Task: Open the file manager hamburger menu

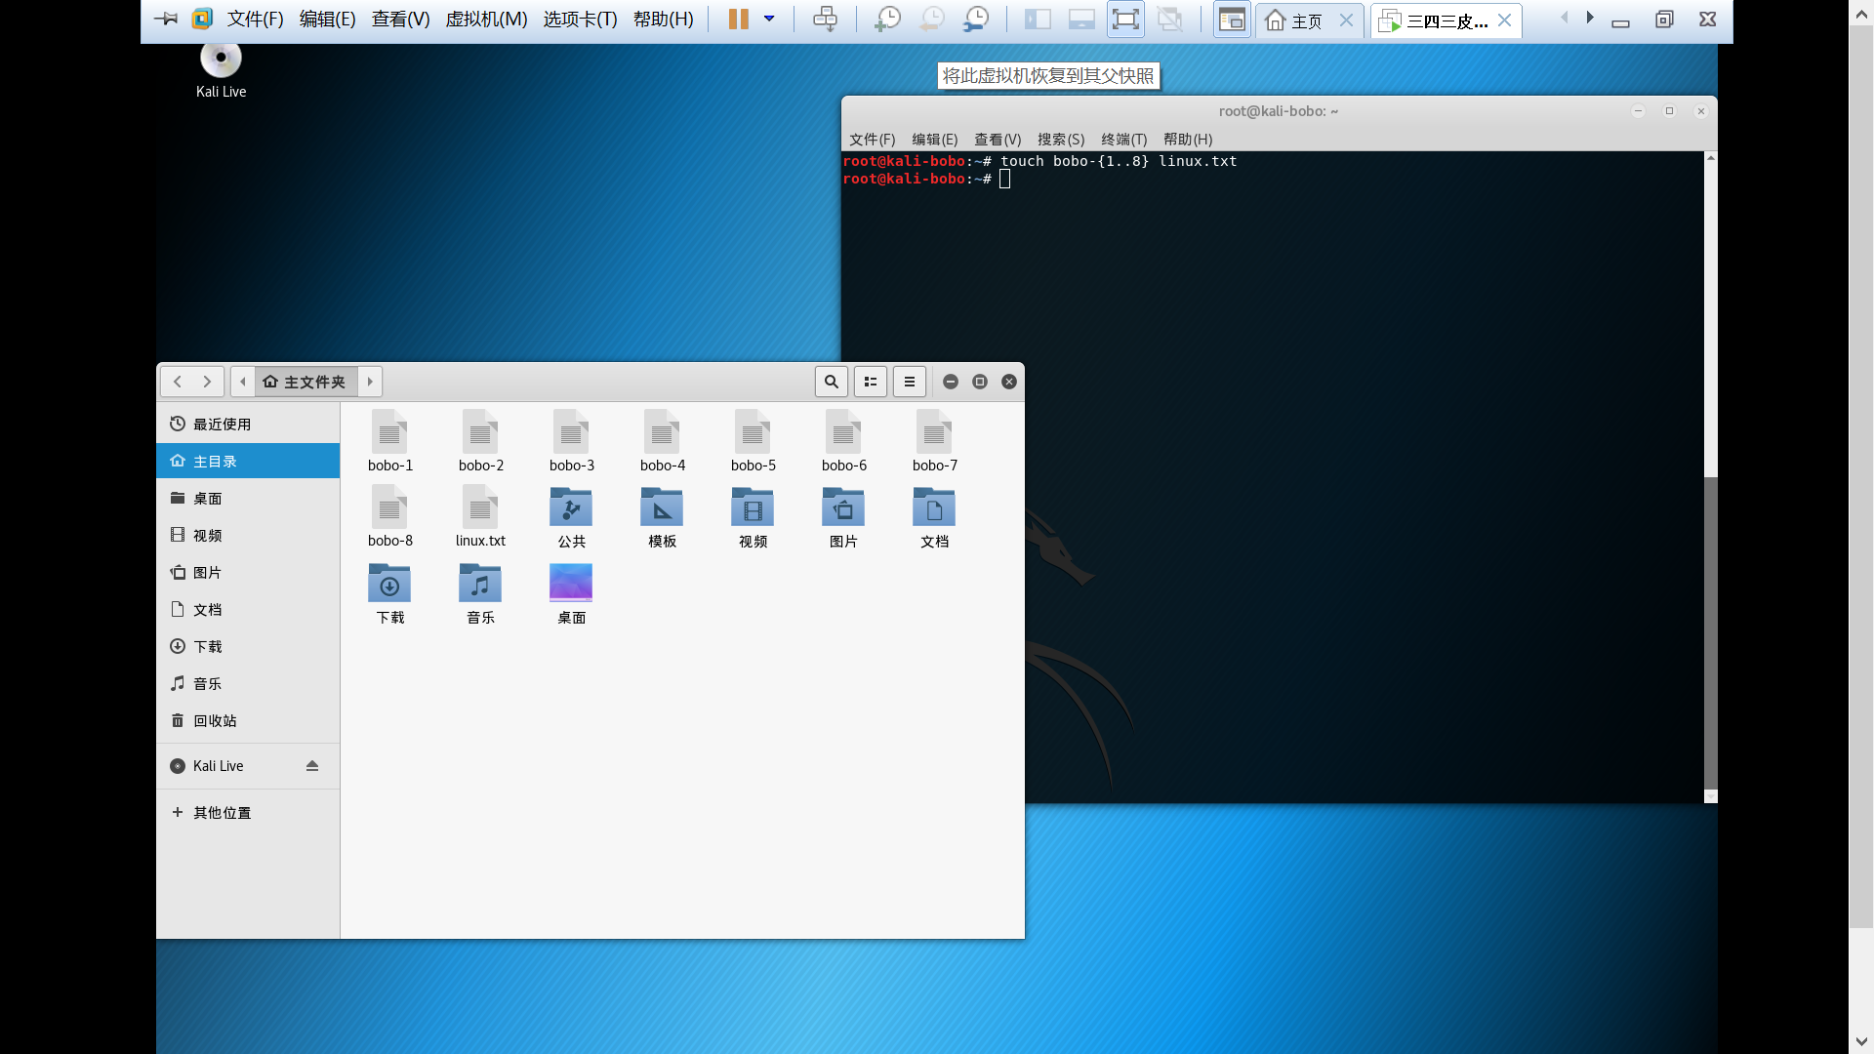Action: [x=910, y=382]
